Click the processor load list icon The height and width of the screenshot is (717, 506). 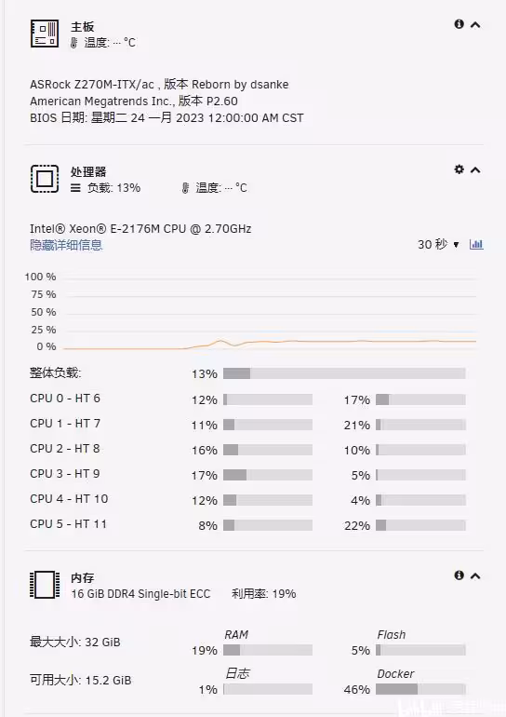[x=76, y=187]
